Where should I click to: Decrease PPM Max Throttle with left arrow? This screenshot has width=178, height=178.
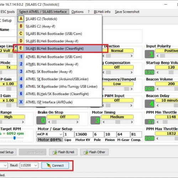coord(158,138)
